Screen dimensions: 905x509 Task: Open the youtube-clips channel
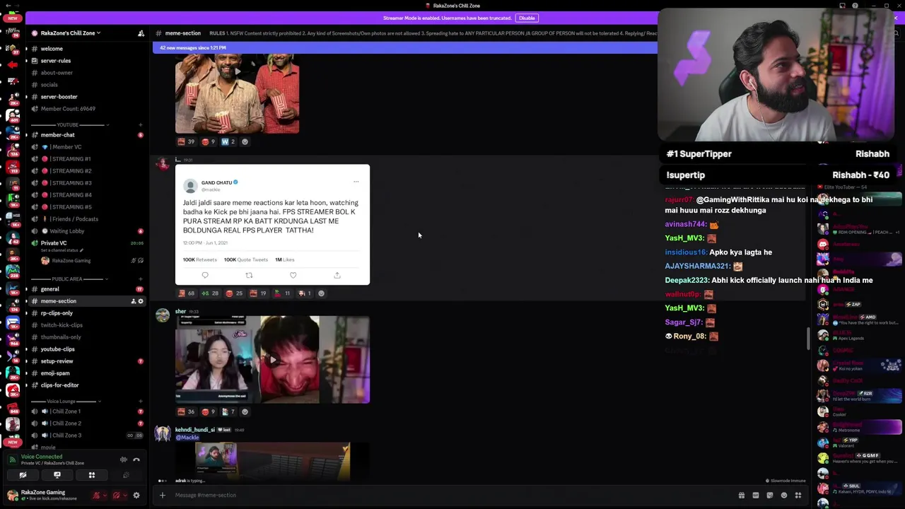tap(57, 349)
